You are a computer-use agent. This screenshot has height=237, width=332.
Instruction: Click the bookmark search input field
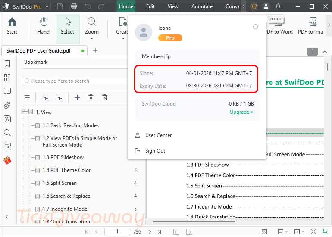tap(75, 81)
